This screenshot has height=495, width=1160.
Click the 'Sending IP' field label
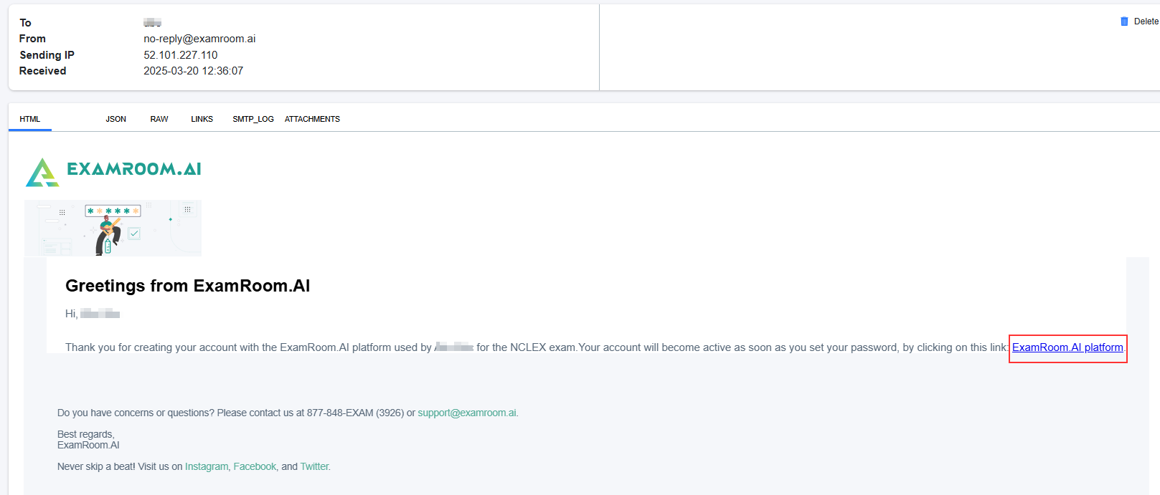point(47,55)
